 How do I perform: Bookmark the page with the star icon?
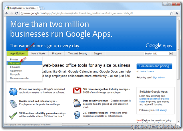[x=171, y=13]
